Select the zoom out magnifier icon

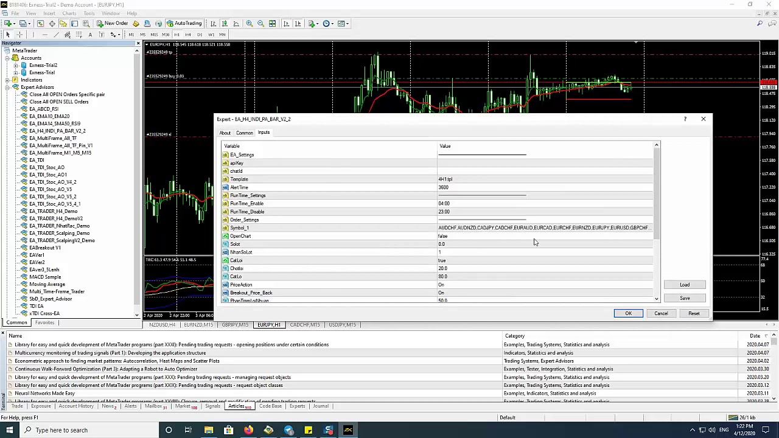[260, 23]
